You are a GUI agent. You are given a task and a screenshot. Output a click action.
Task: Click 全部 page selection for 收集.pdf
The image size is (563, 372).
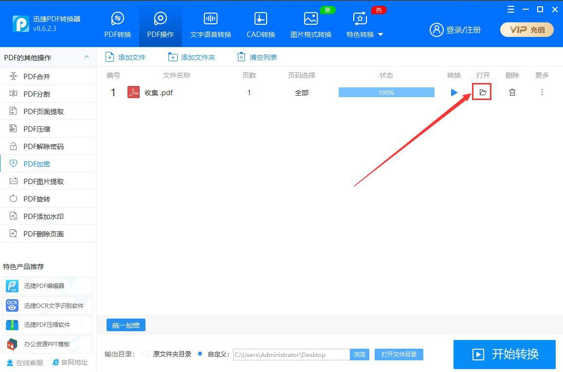(302, 92)
